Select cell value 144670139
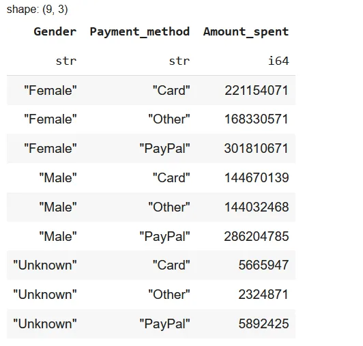Image resolution: width=363 pixels, height=346 pixels. [257, 178]
